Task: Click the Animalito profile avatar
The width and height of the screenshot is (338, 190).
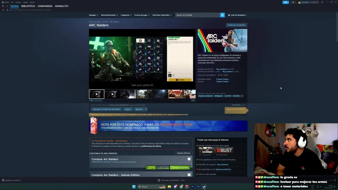Action: [x=299, y=2]
